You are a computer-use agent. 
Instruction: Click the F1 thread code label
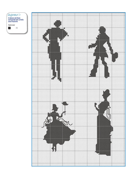(17, 28)
